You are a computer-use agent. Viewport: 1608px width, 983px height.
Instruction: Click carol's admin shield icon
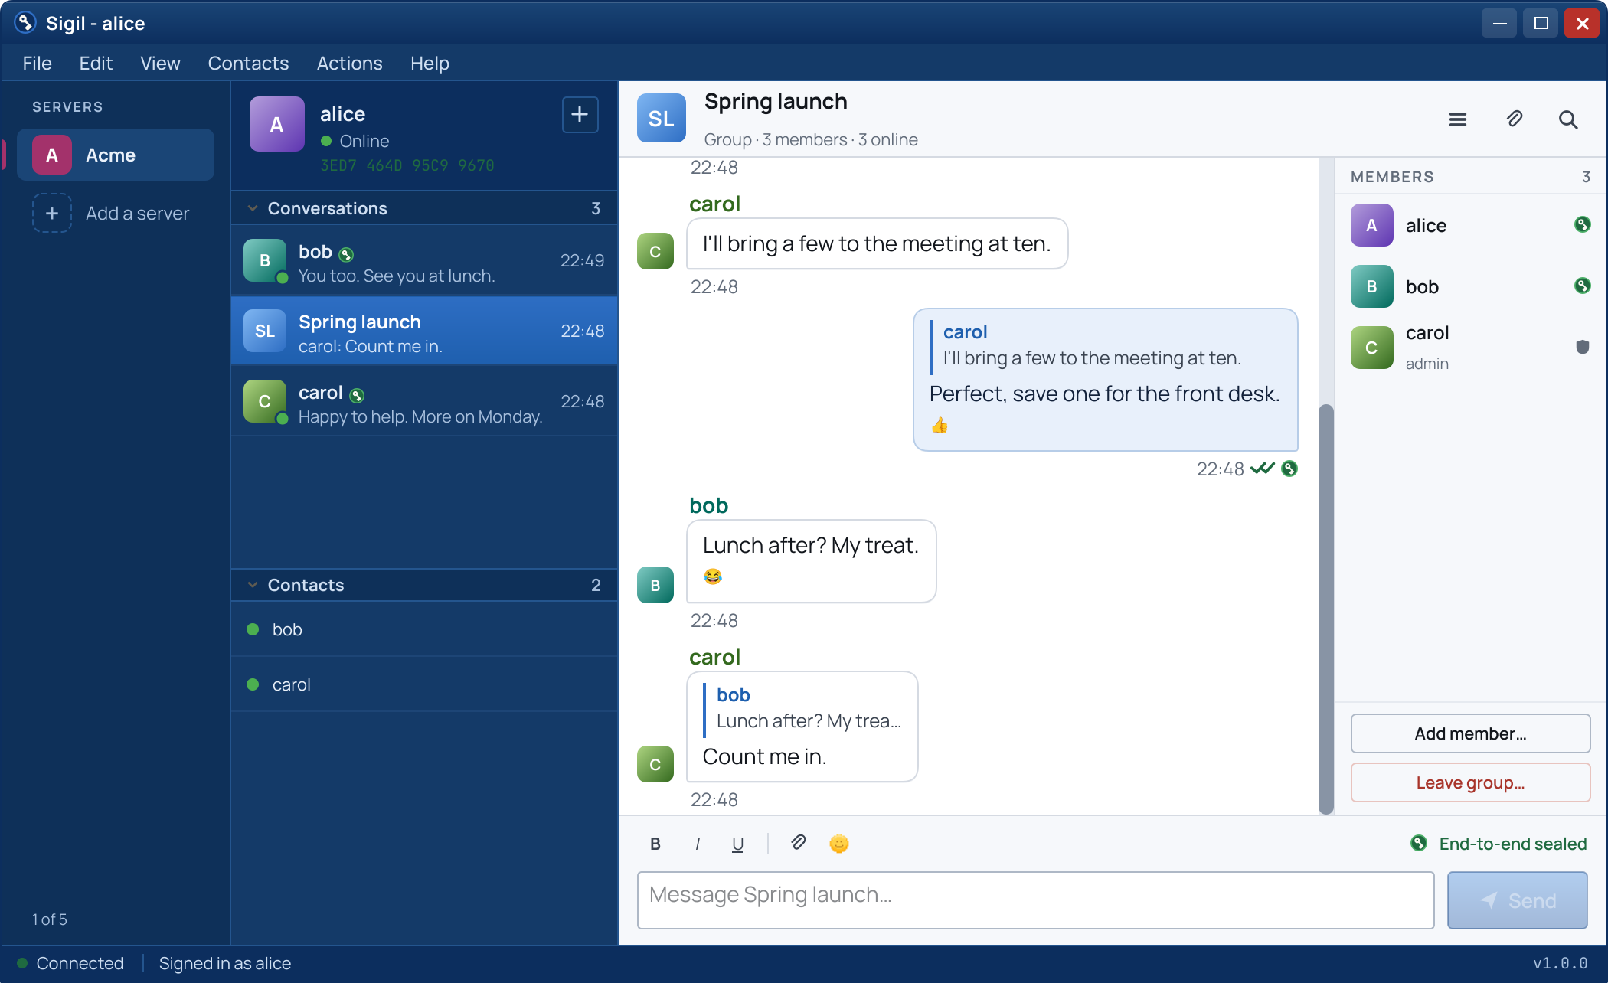click(x=1582, y=347)
